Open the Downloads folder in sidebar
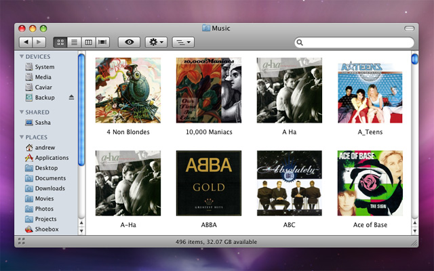The image size is (434, 271). point(50,188)
